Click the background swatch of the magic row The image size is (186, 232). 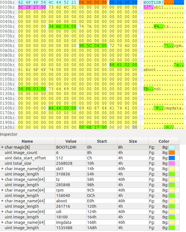pos(172,147)
